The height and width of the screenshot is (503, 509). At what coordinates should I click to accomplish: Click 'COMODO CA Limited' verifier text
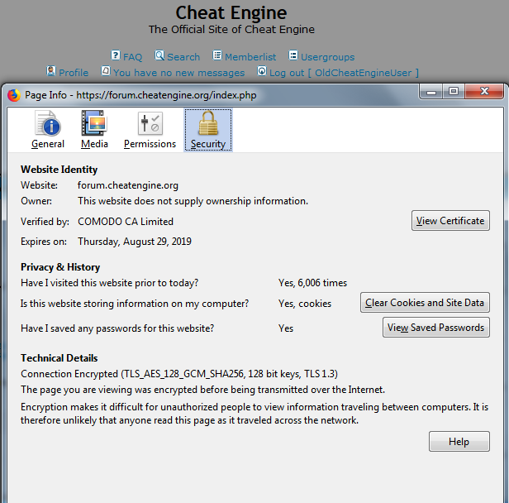(x=126, y=222)
